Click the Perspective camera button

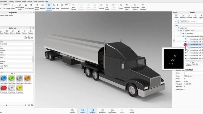point(65,8)
